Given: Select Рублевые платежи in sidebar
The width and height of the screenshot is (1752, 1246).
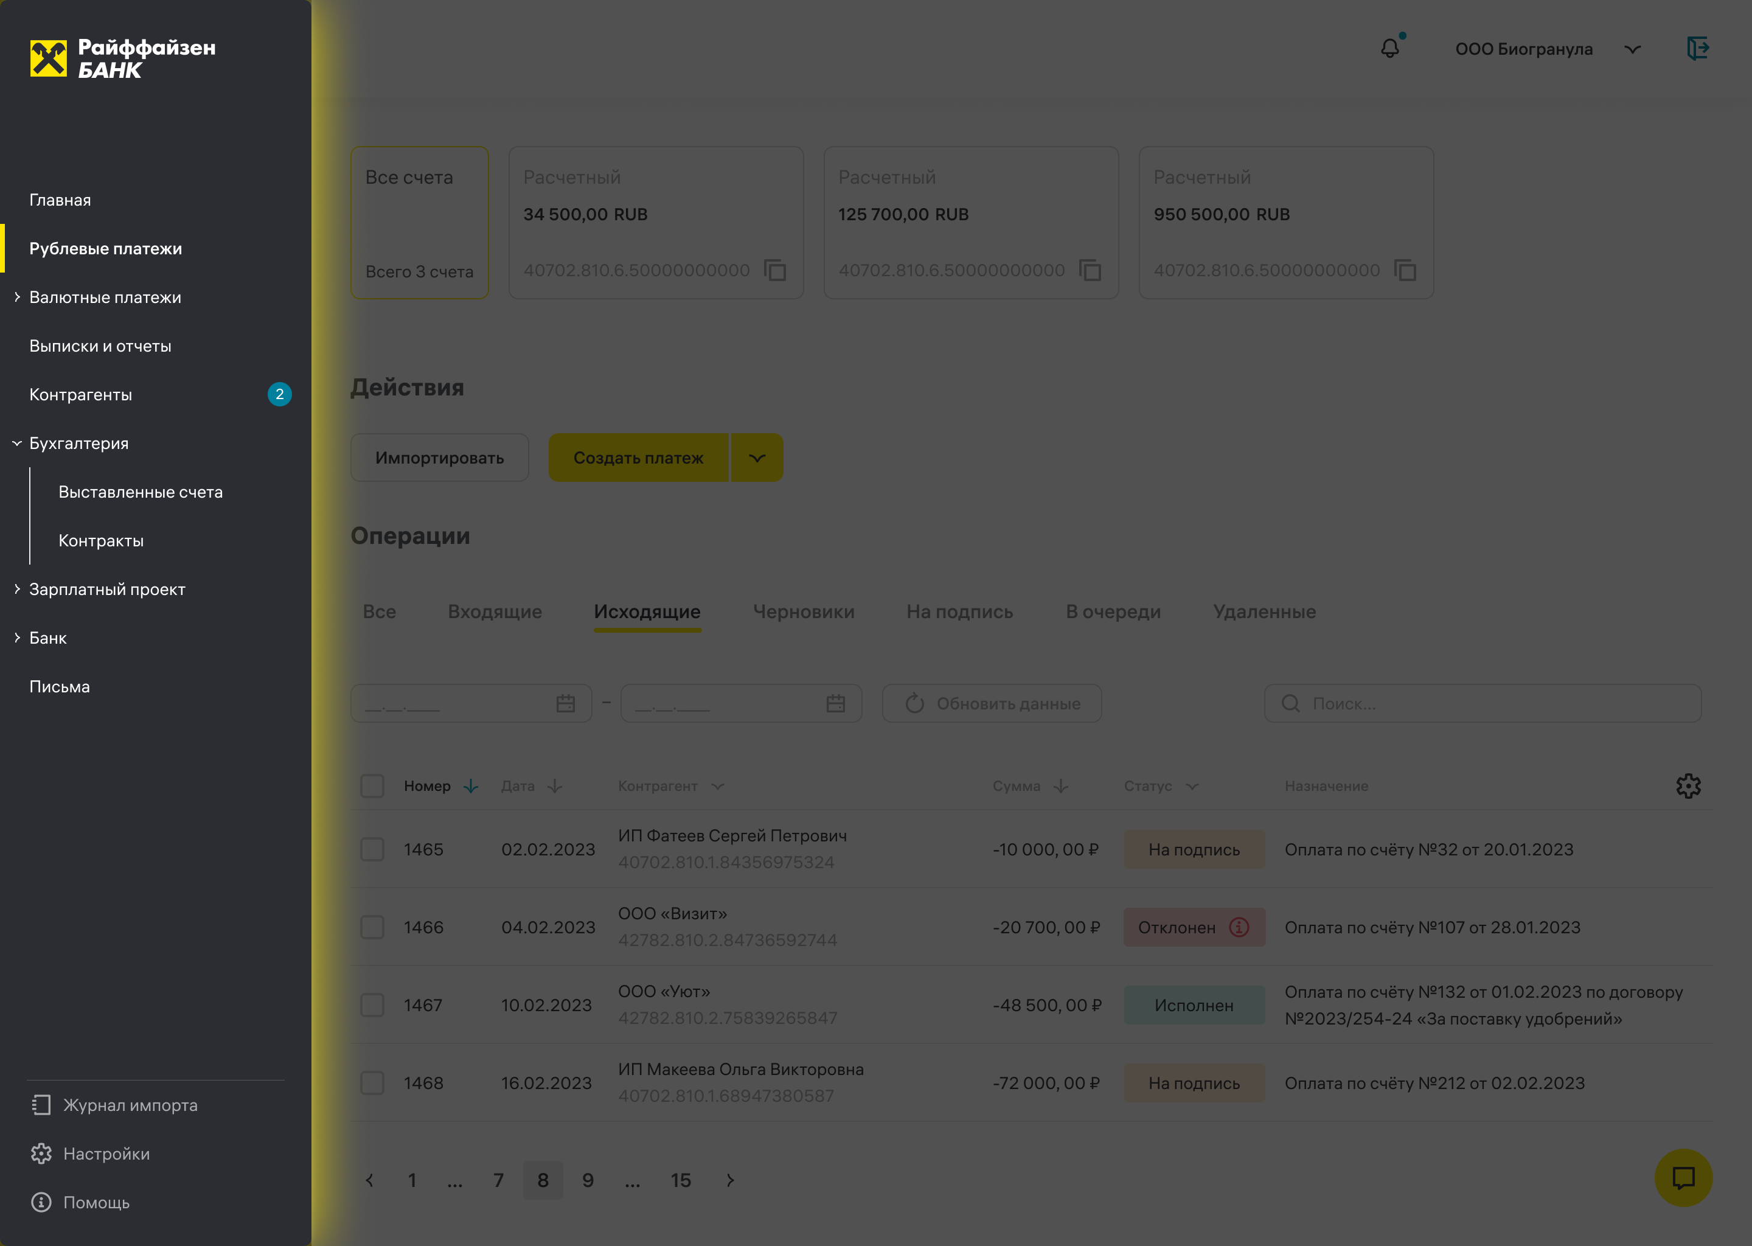Looking at the screenshot, I should 106,249.
